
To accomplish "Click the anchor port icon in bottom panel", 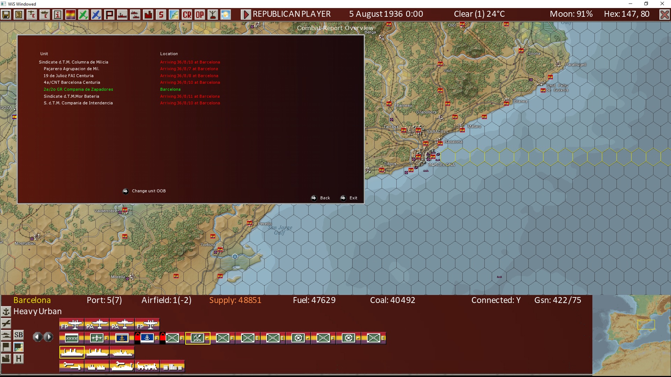I will [6, 311].
